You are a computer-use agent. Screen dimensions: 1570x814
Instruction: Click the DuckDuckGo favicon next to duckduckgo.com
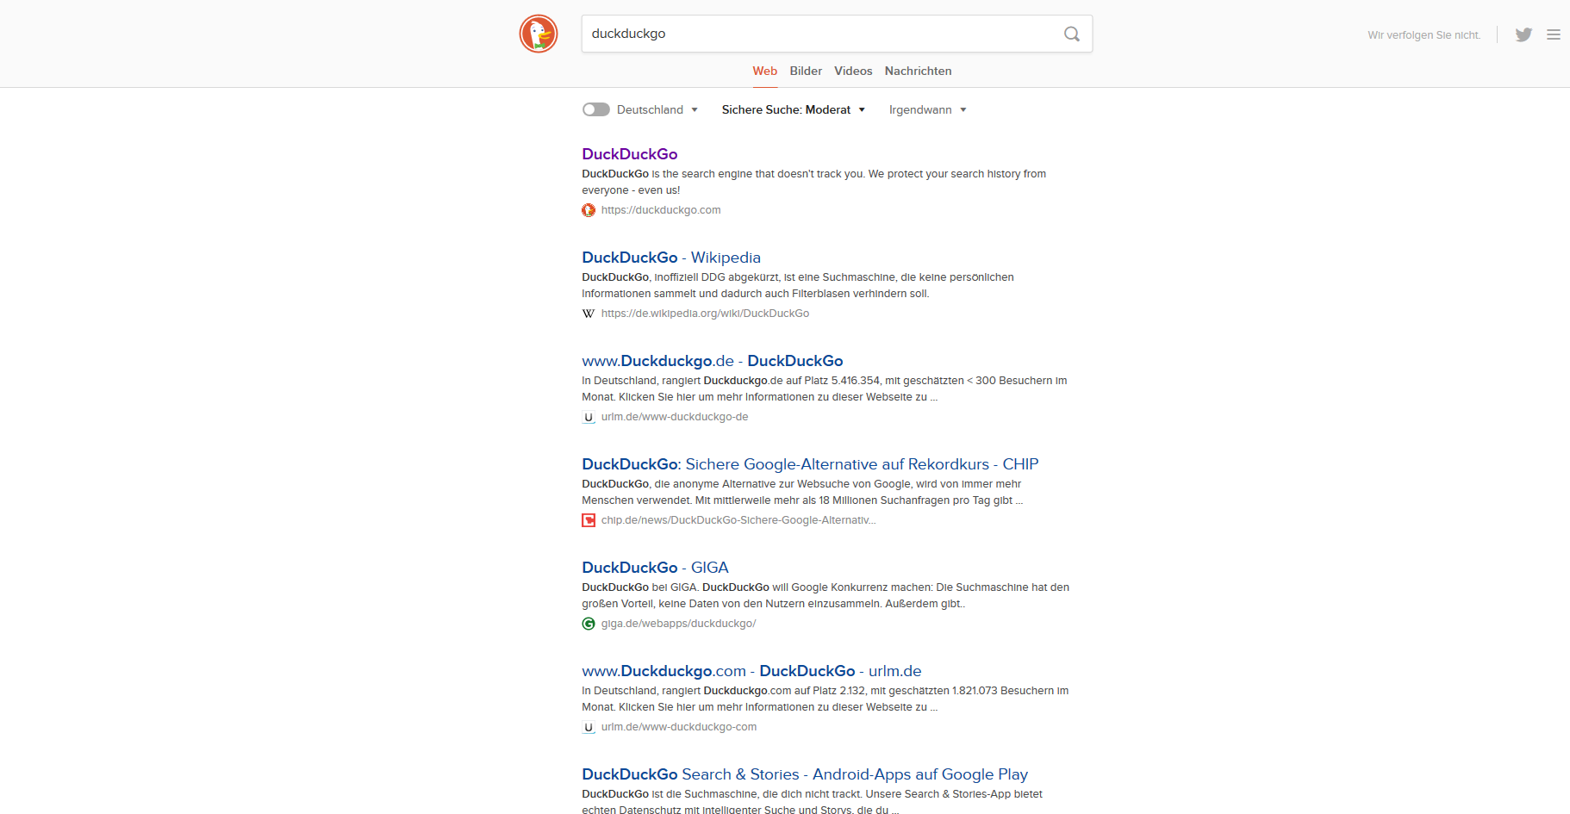click(589, 209)
